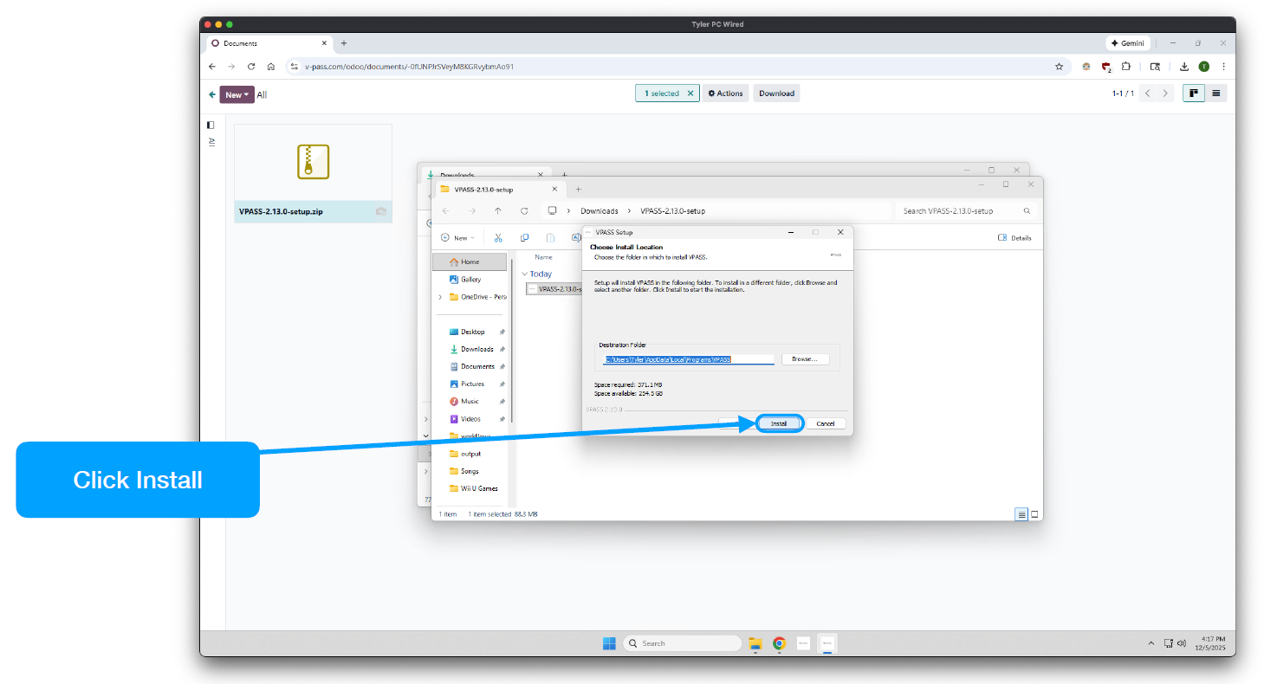
Task: Open the Chrome downloads icon
Action: [x=1184, y=67]
